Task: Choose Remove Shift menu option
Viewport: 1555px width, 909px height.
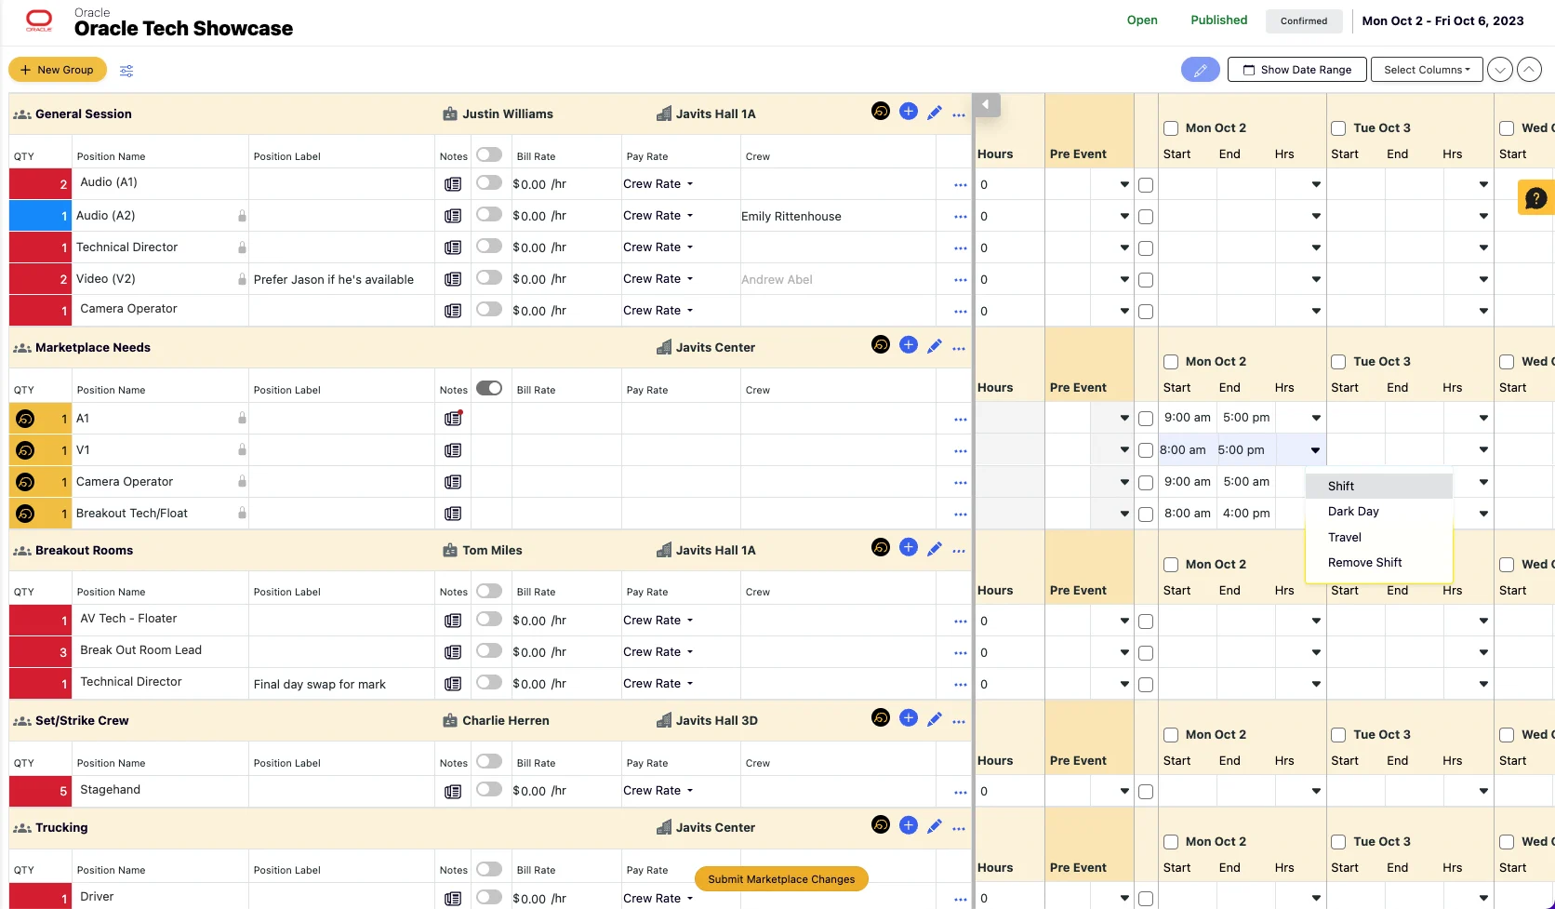Action: (x=1378, y=563)
